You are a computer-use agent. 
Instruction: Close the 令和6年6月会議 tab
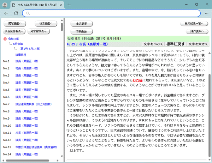61,5
